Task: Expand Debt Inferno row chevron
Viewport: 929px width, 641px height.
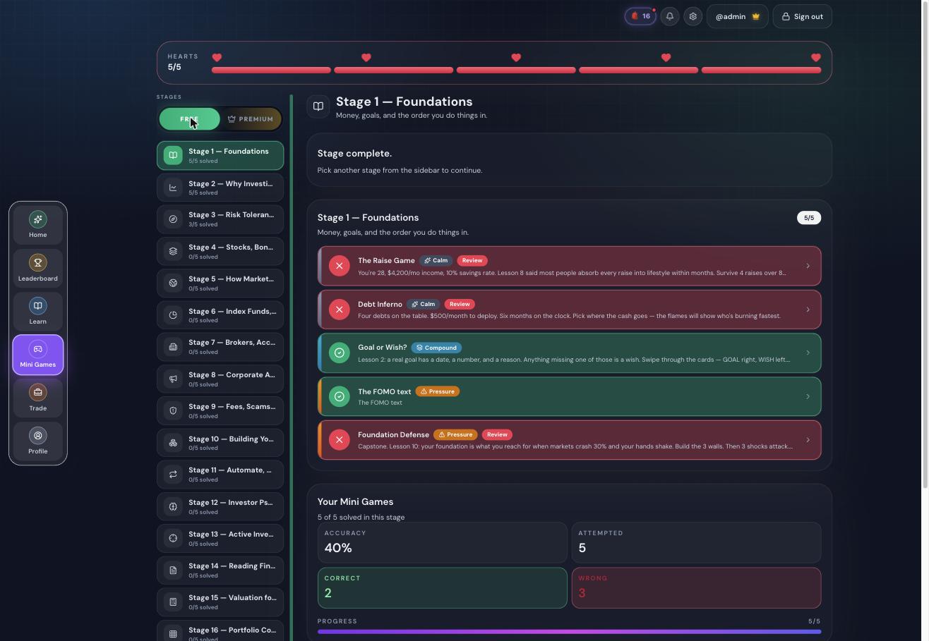Action: tap(808, 310)
